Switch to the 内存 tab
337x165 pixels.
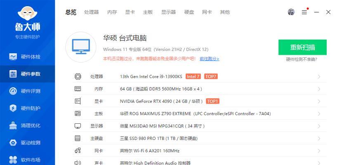(x=112, y=12)
